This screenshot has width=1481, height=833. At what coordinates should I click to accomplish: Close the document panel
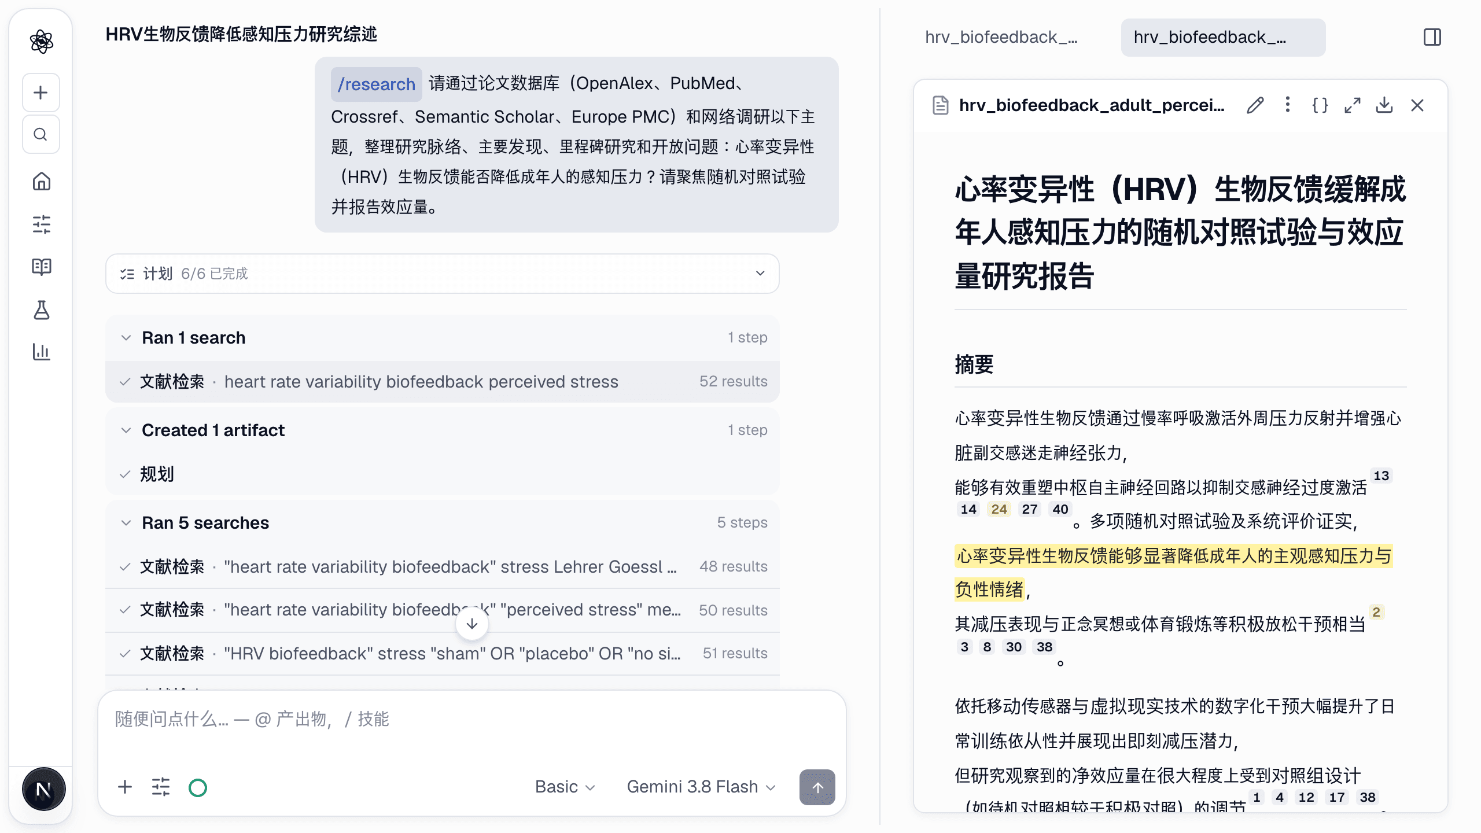[x=1417, y=105]
